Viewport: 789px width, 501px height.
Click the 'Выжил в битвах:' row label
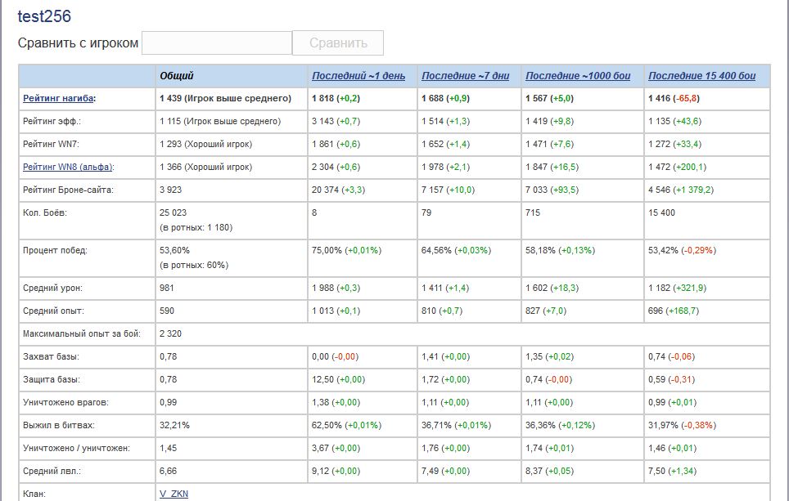click(x=58, y=425)
